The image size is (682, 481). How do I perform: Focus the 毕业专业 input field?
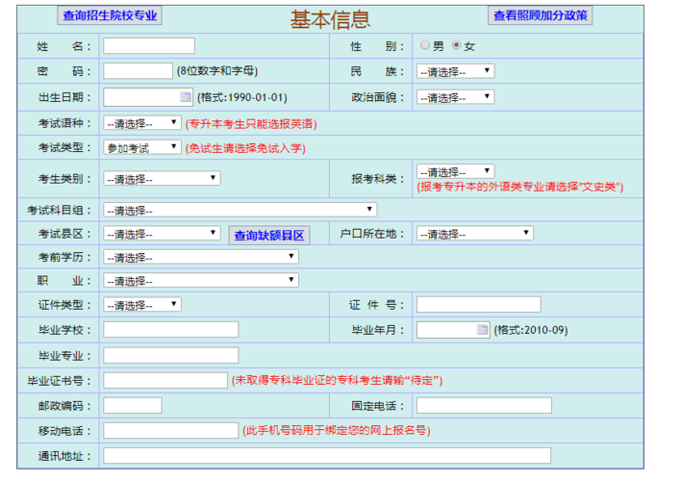click(x=170, y=355)
